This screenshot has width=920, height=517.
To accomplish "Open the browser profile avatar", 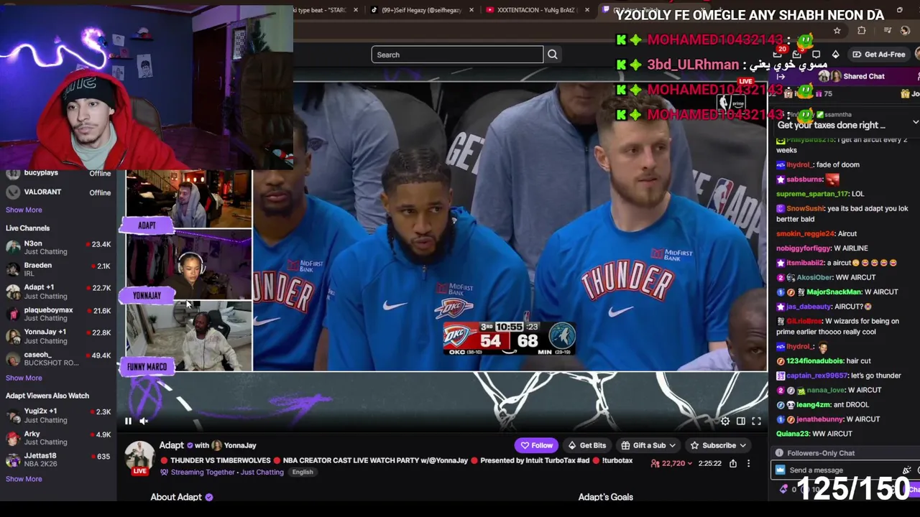I will click(905, 31).
